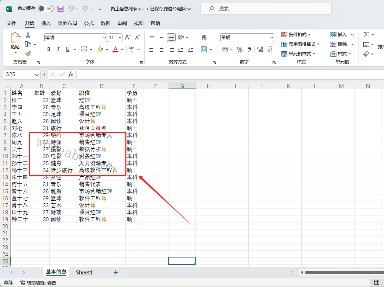Image resolution: width=384 pixels, height=287 pixels.
Task: Click the Cut scissors icon
Action: [x=28, y=35]
